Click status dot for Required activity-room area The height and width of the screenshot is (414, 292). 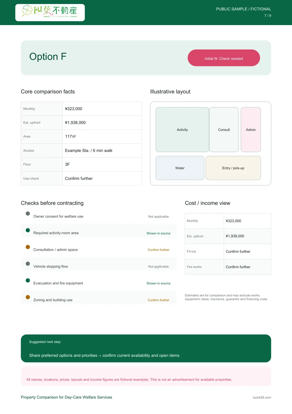point(28,230)
